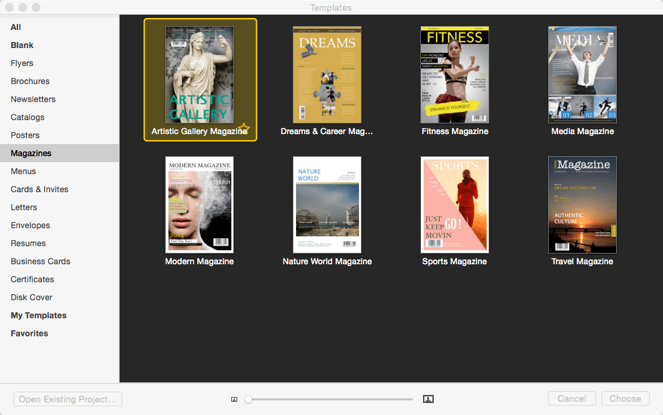Pick the Travel Magazine template
Screen dimensions: 663x415
pos(582,205)
